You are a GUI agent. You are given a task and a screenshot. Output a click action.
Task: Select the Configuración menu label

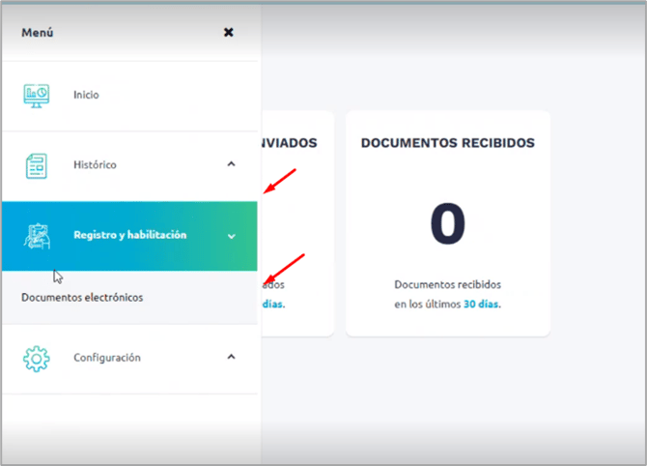(x=106, y=358)
